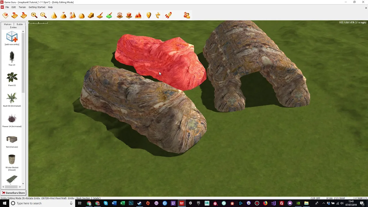
Task: Open the GameGuru Store button
Action: pyautogui.click(x=13, y=193)
